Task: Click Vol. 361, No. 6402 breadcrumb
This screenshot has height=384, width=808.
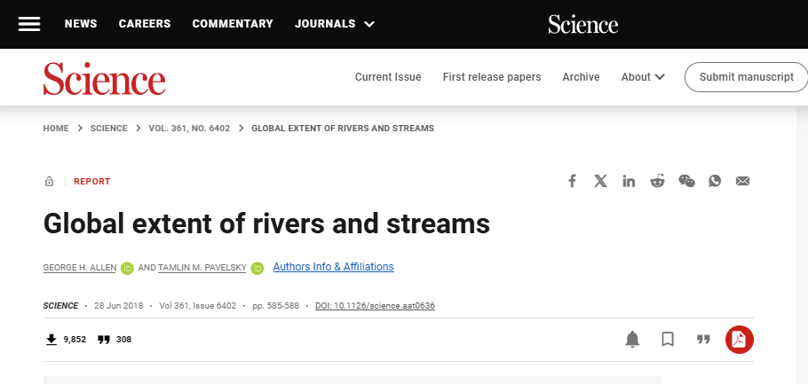Action: pyautogui.click(x=189, y=129)
